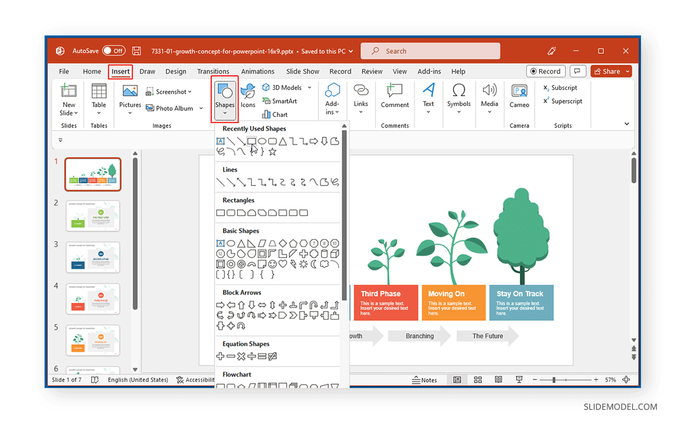This screenshot has width=685, height=424.
Task: Open the Animations tab
Action: 258,71
